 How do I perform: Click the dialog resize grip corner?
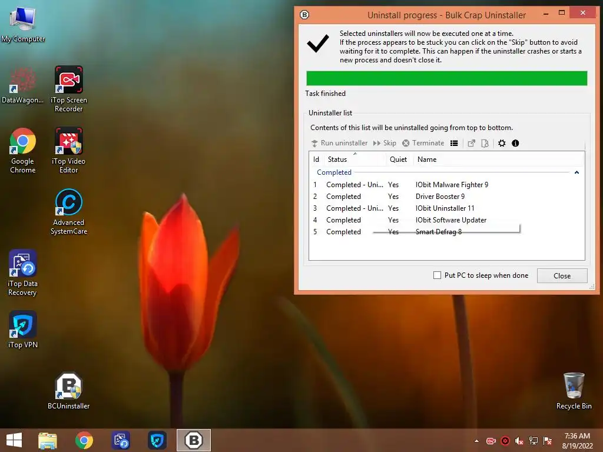tap(592, 287)
